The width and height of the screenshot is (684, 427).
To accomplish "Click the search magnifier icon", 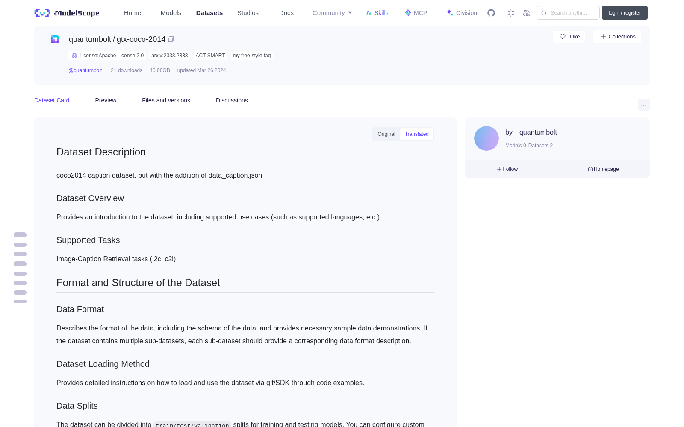I will coord(544,13).
